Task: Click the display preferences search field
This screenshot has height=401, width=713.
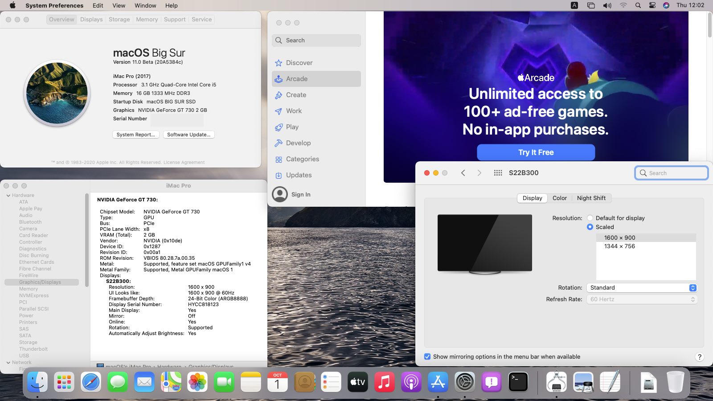Action: (672, 173)
